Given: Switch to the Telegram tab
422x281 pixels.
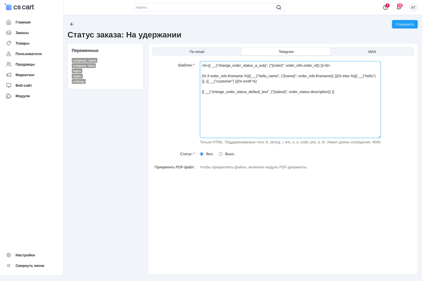Looking at the screenshot, I should pyautogui.click(x=286, y=52).
